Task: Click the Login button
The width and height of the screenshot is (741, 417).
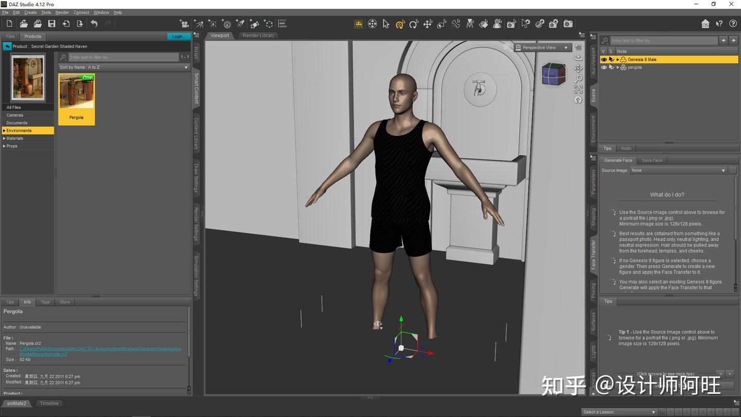Action: point(179,36)
